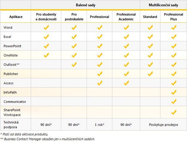Select the Multilicenční sady header
187x142 pixels.
163,5
